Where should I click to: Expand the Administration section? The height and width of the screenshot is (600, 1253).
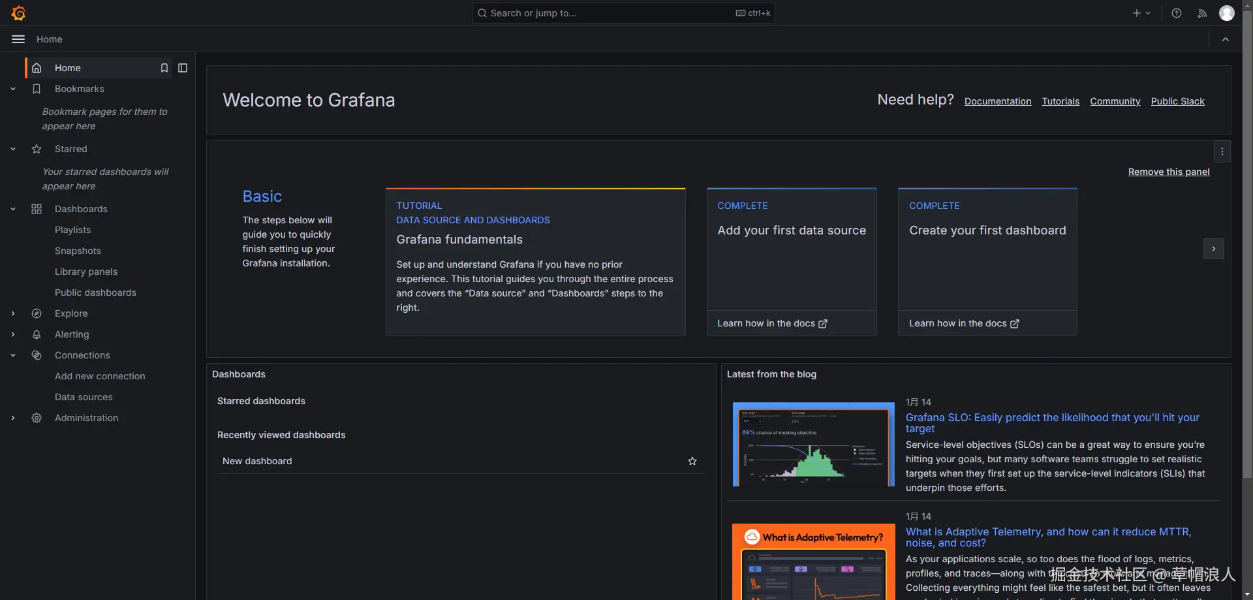(x=13, y=418)
